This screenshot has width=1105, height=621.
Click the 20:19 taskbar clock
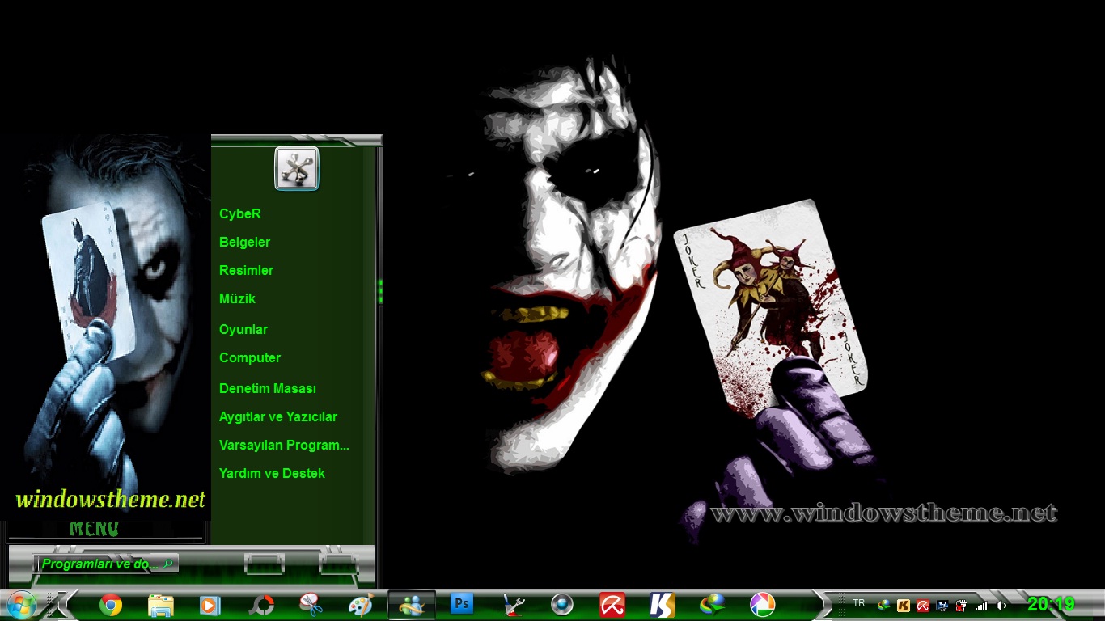(x=1051, y=604)
